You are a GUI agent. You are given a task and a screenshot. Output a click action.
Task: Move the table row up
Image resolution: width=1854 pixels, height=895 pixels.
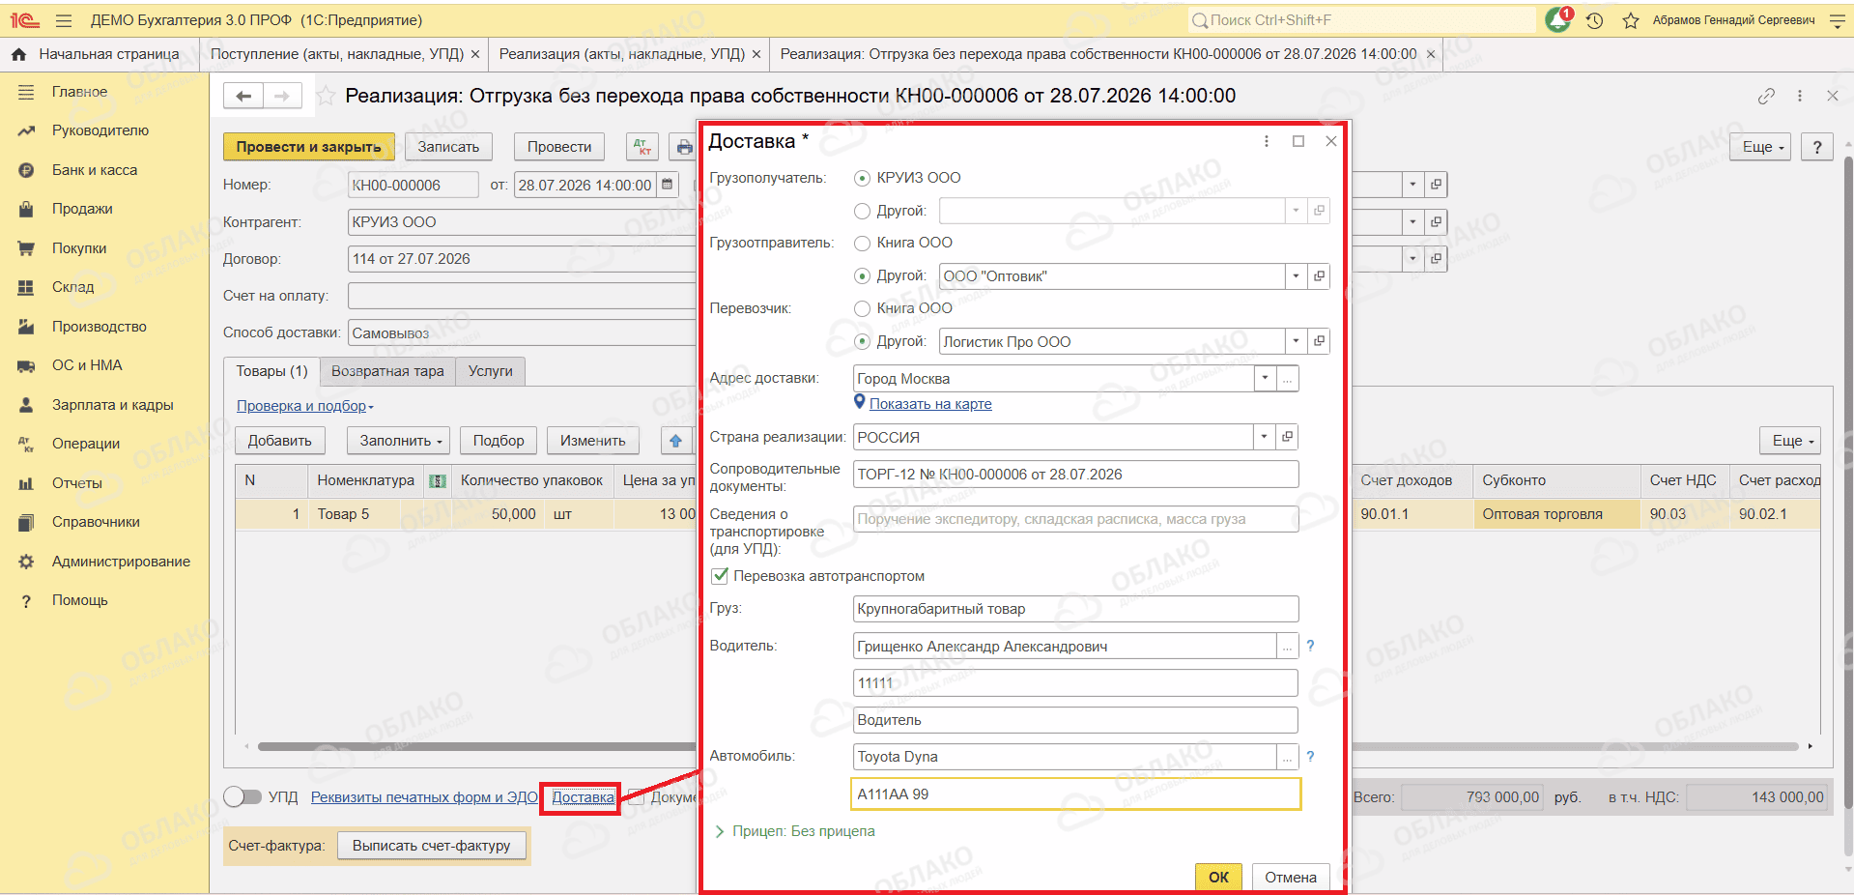pos(675,441)
